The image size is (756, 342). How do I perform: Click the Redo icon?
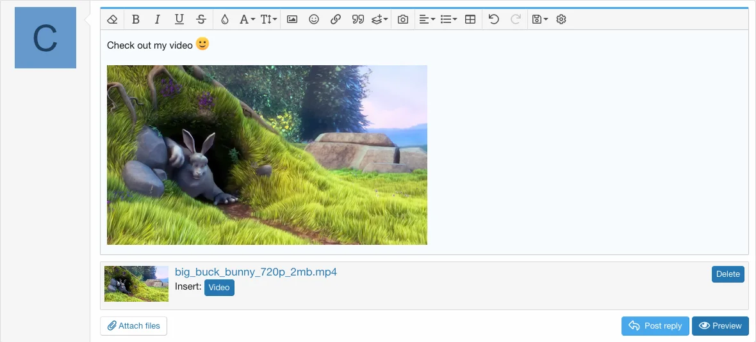(515, 19)
